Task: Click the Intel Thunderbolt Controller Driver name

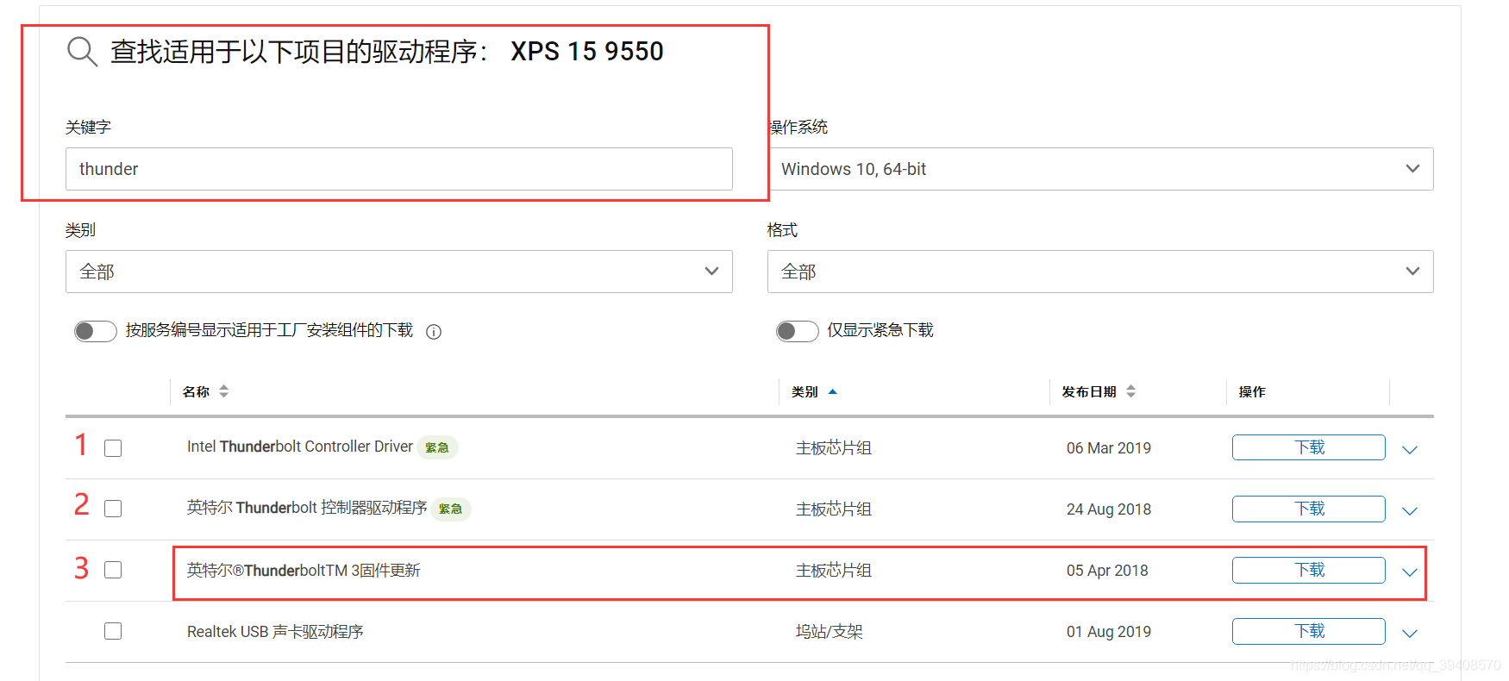Action: click(x=300, y=447)
